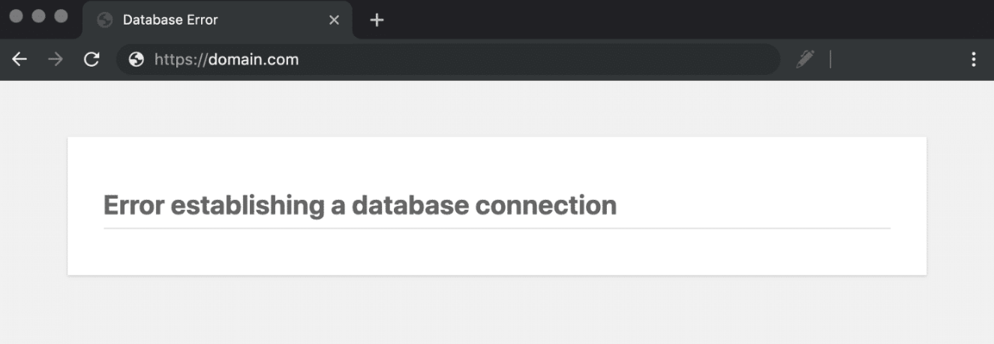Reload the Database Error page
994x344 pixels.
pyautogui.click(x=92, y=59)
